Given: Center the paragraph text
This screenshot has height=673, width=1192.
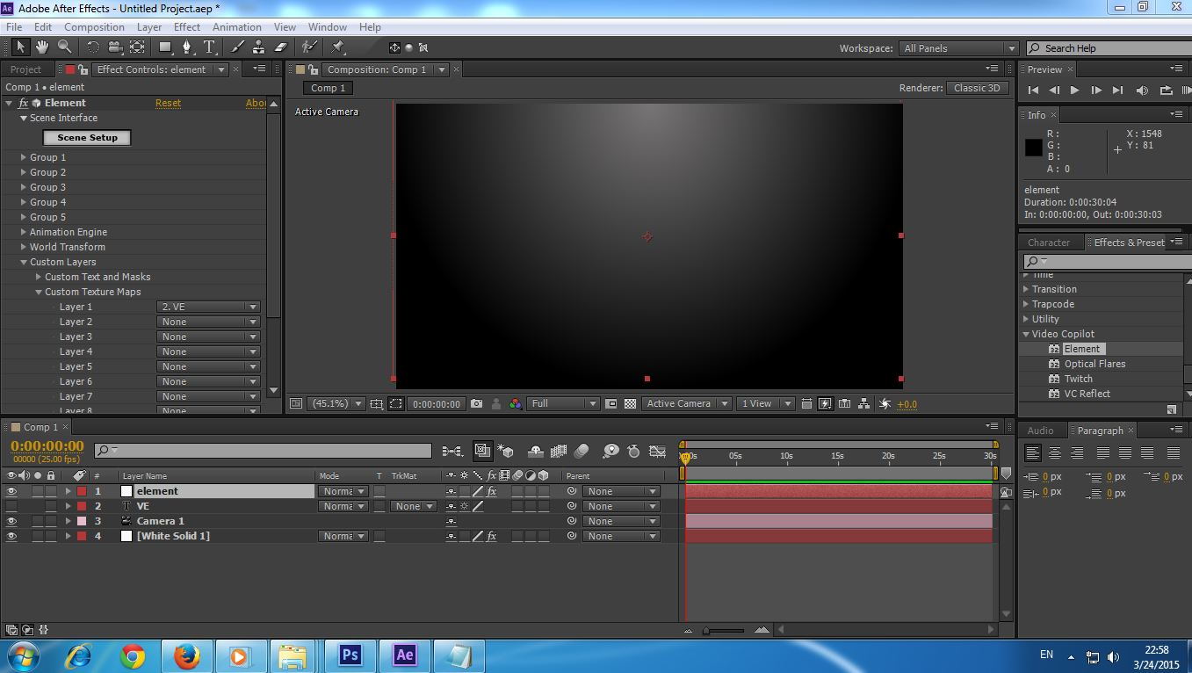Looking at the screenshot, I should [x=1055, y=453].
